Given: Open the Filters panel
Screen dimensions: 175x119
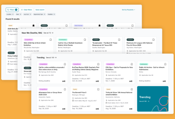Looking at the screenshot, I should [12, 10].
